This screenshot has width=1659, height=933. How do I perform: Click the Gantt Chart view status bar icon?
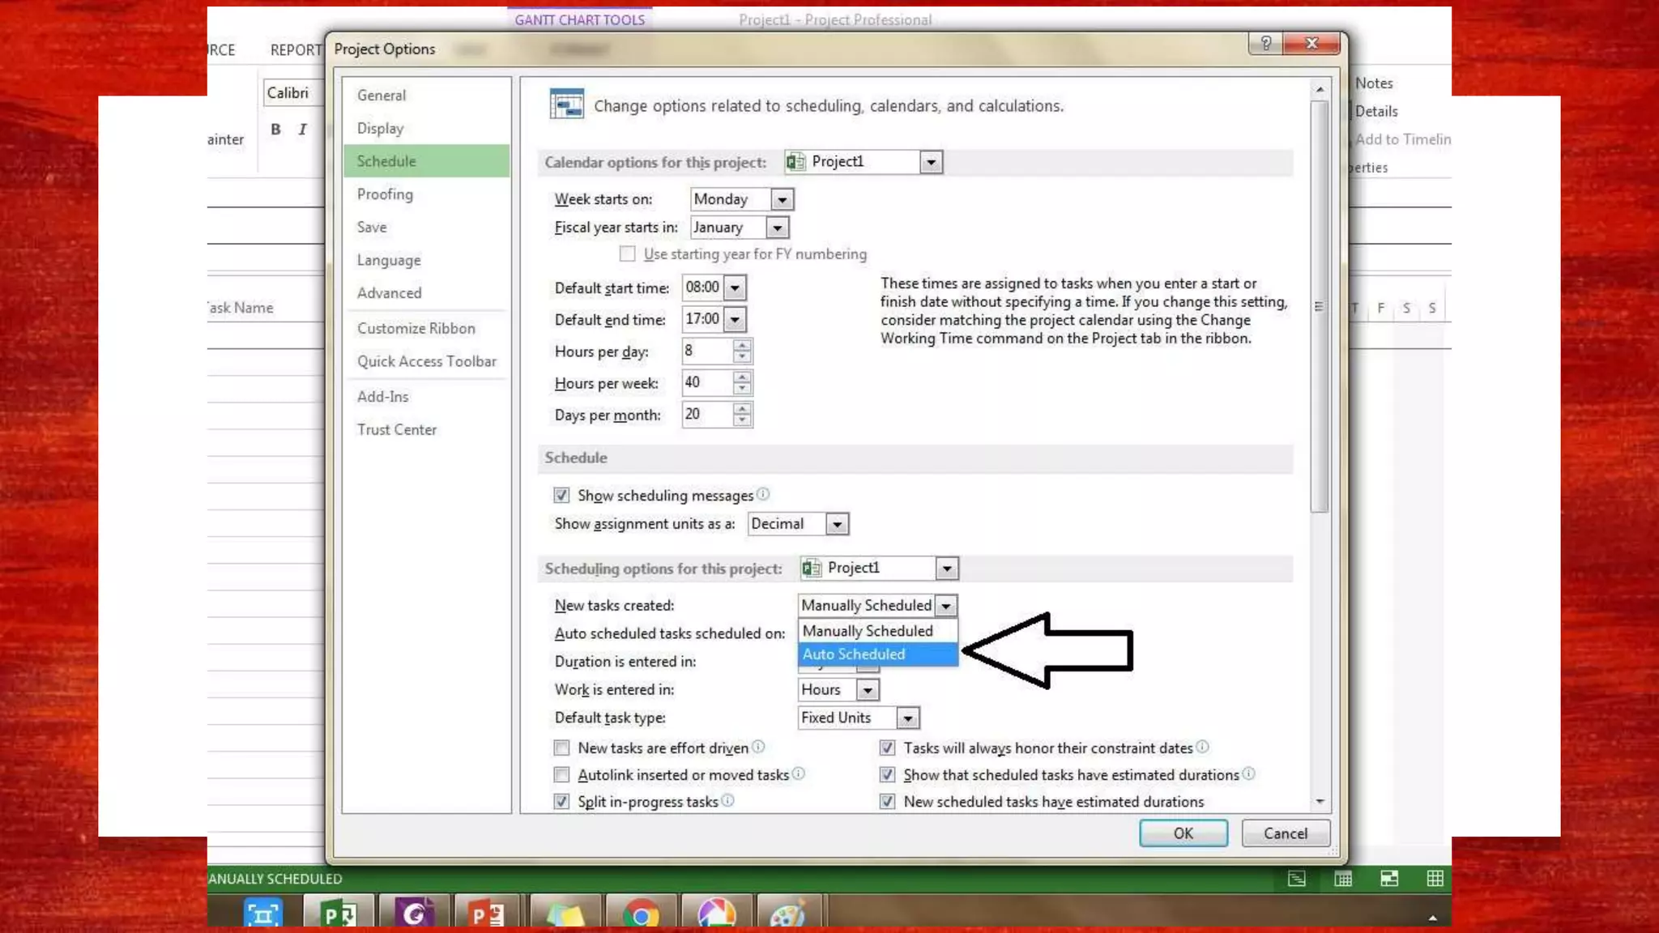coord(1296,879)
